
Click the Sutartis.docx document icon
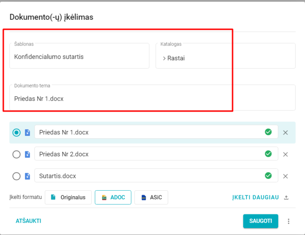pyautogui.click(x=27, y=176)
